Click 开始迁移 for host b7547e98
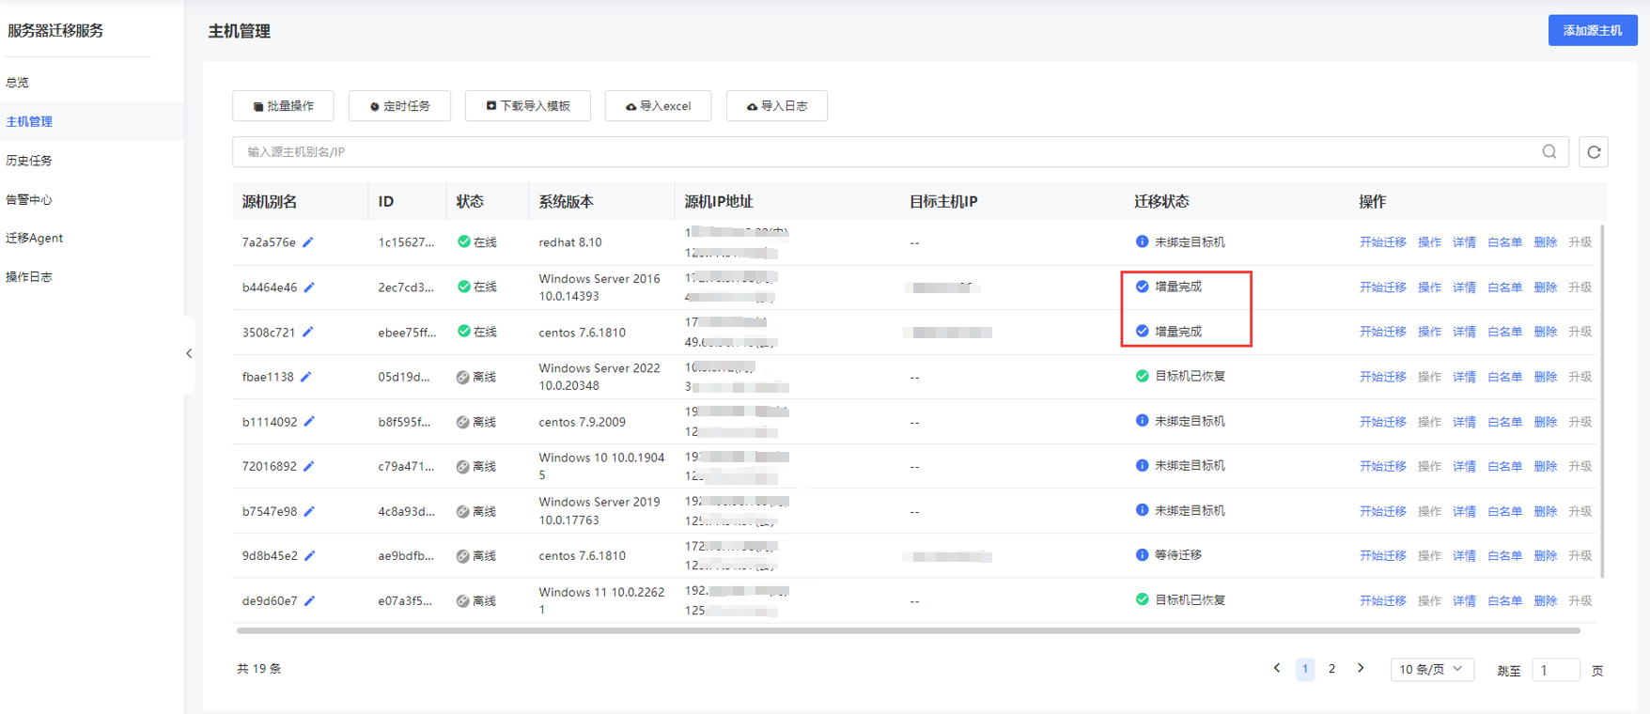 pyautogui.click(x=1383, y=511)
